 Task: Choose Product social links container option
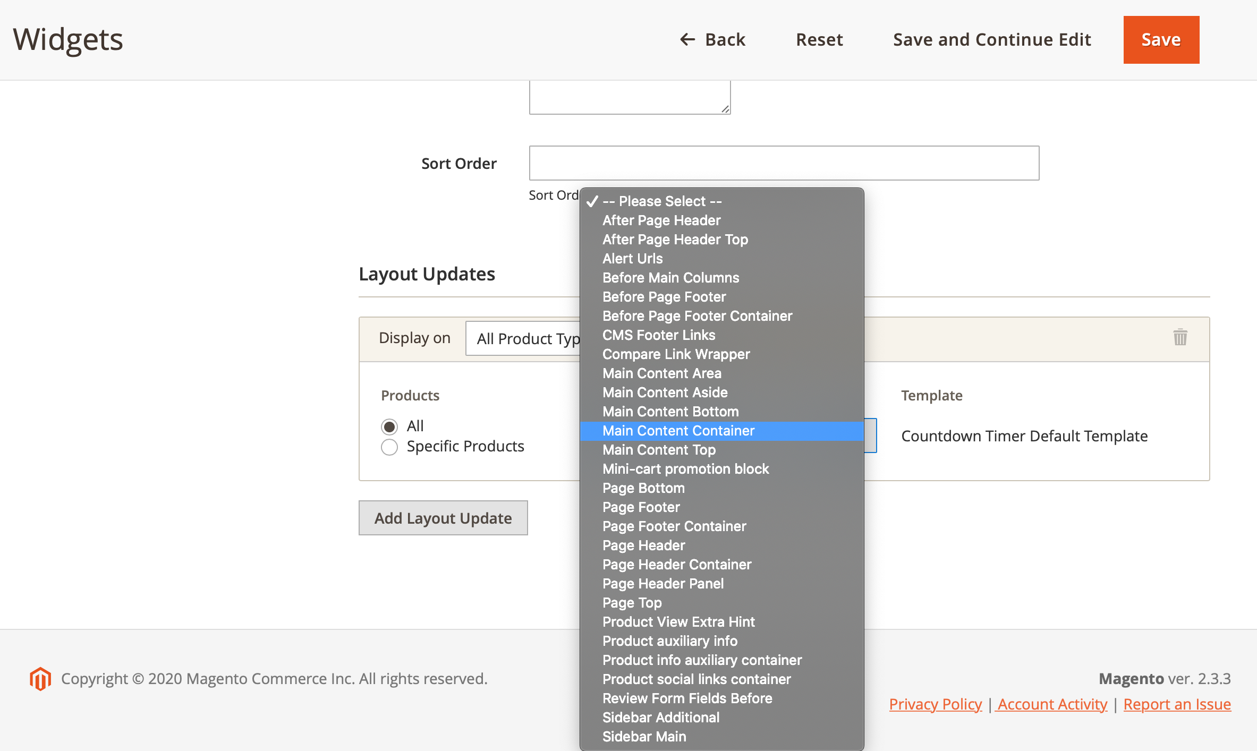click(721, 679)
